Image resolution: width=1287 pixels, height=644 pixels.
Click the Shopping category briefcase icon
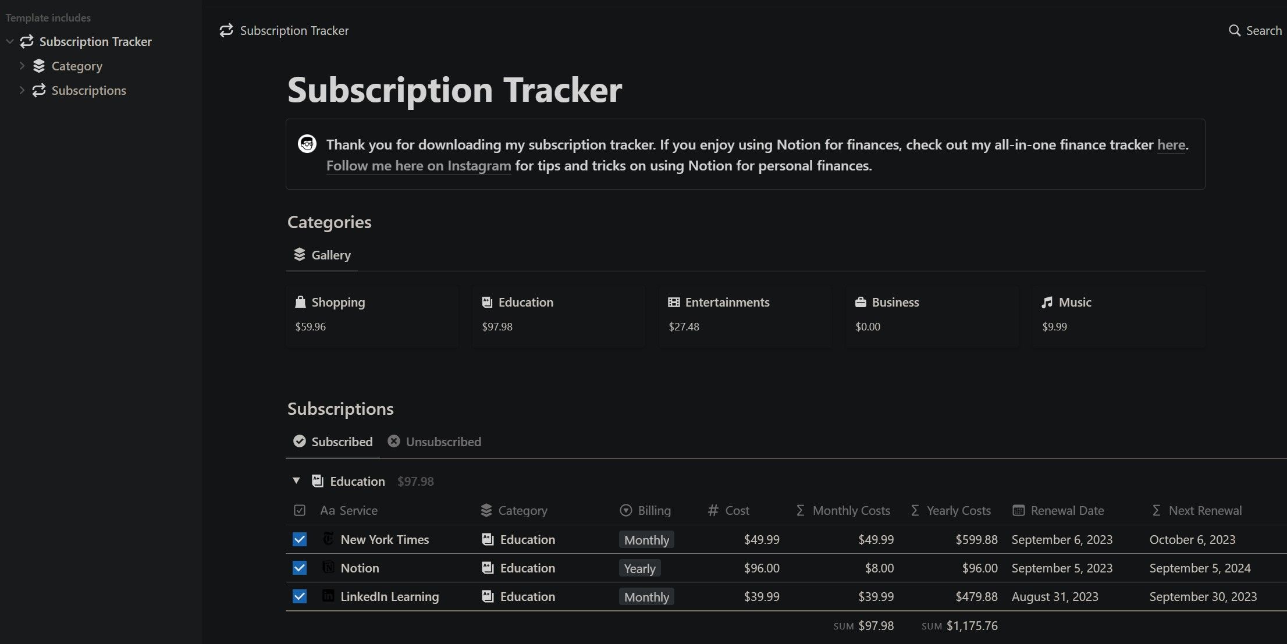[300, 302]
